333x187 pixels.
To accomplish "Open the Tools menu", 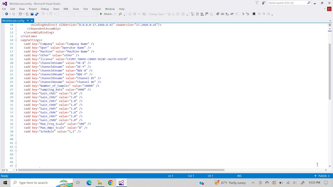I will click(x=76, y=9).
